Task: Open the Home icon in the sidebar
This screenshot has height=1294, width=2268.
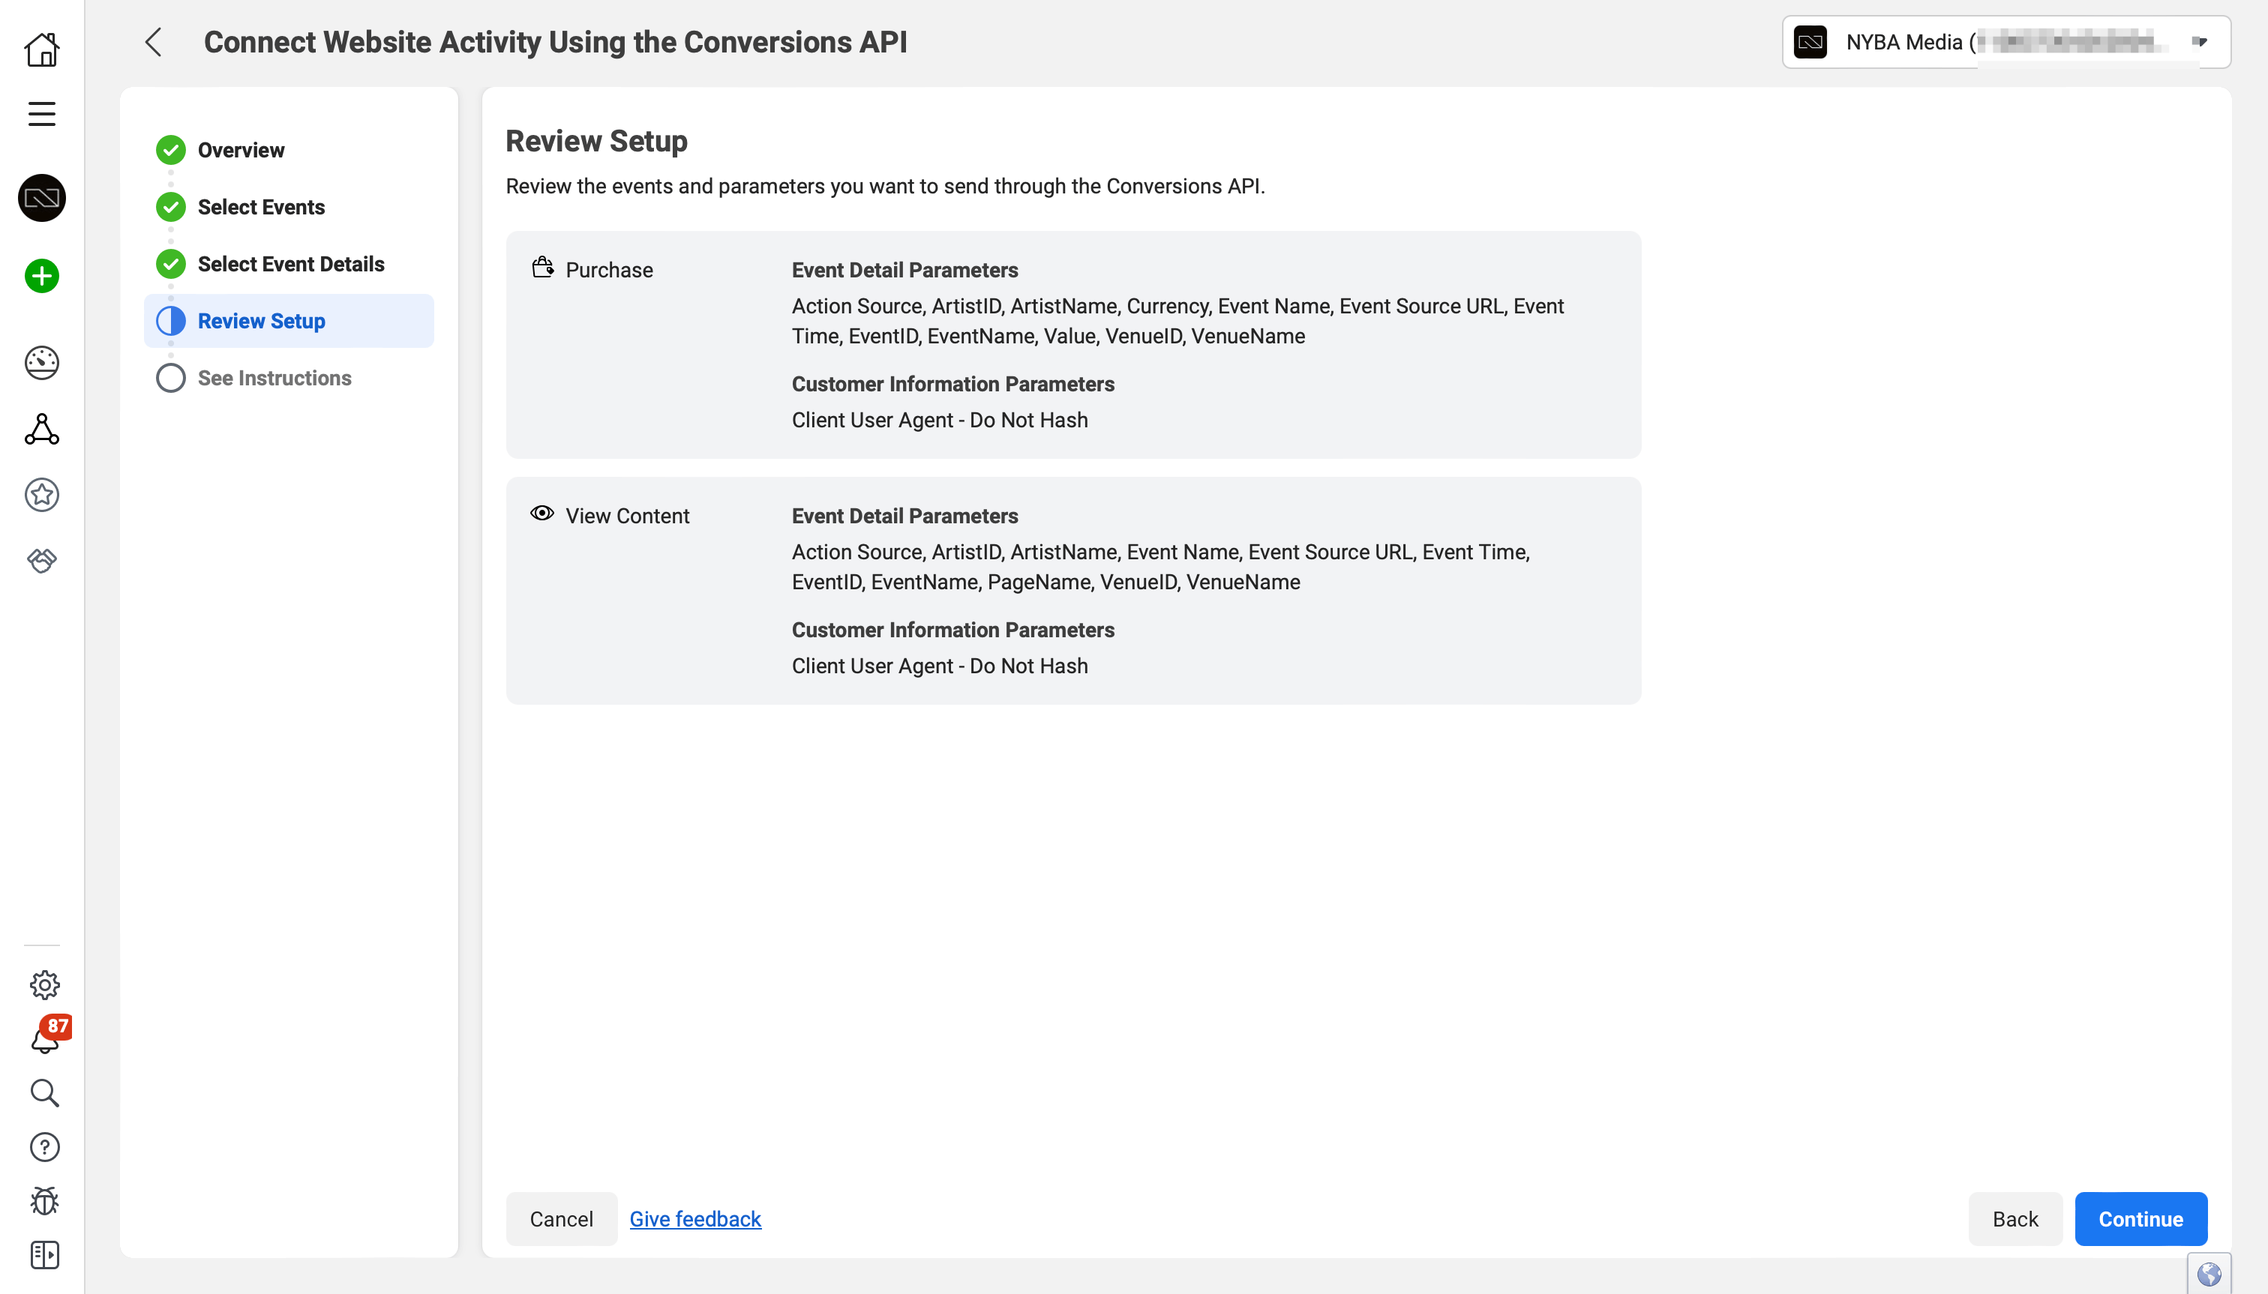Action: coord(42,49)
